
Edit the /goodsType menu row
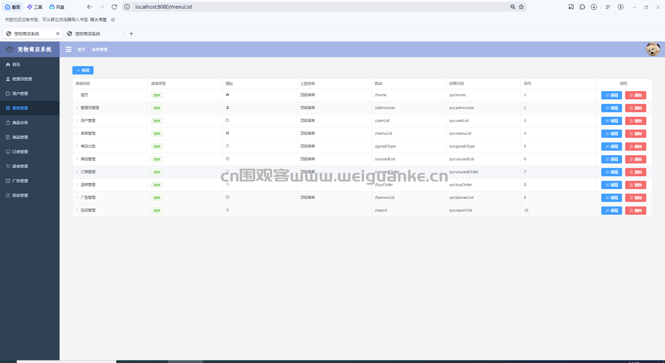coord(611,147)
